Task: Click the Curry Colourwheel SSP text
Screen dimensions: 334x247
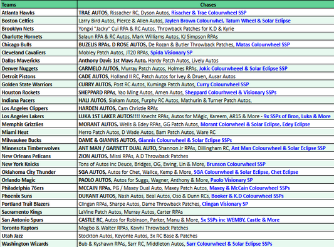Action: pos(222,84)
